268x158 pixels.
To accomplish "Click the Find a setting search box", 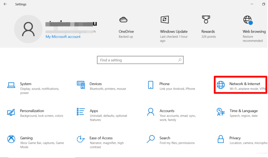I will point(140,60).
